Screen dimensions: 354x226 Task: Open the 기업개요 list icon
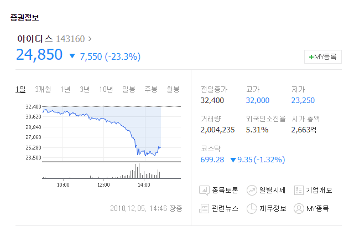click(x=299, y=191)
